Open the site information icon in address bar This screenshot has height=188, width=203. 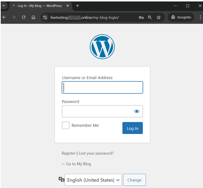click(x=45, y=17)
